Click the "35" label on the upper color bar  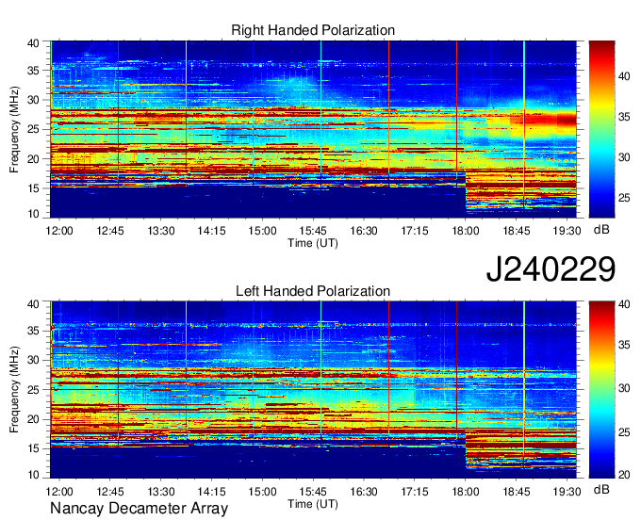coord(624,117)
